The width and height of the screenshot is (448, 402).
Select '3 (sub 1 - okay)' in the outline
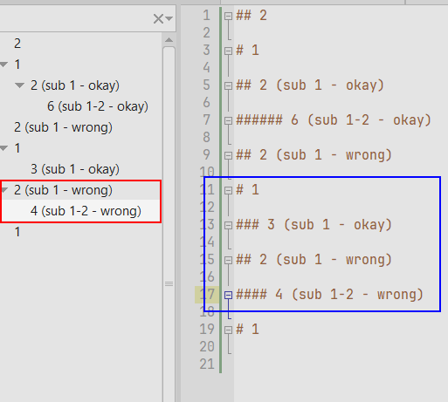pos(75,169)
